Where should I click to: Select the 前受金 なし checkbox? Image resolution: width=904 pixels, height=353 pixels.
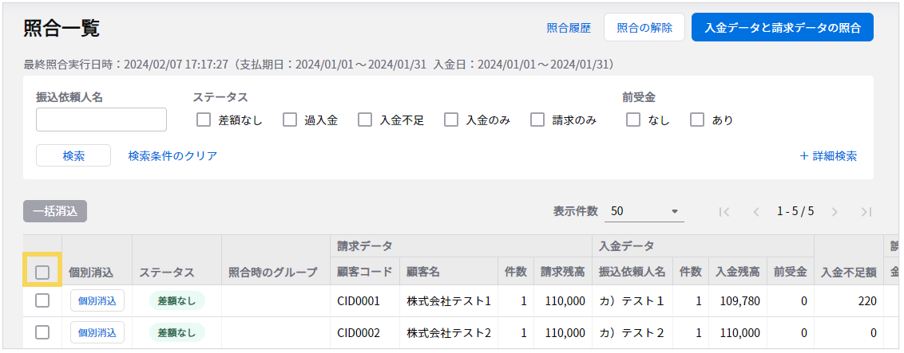tap(633, 120)
